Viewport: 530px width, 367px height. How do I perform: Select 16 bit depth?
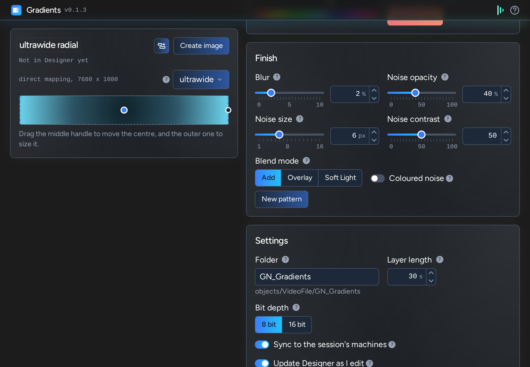(297, 324)
